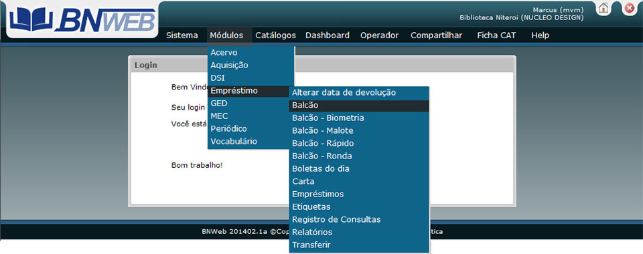Viewport: 643px width, 254px height.
Task: Select Aquisição module
Action: [x=251, y=66]
